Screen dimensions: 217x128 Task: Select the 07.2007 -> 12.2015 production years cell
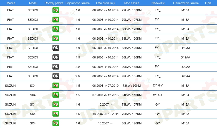tap(105, 95)
